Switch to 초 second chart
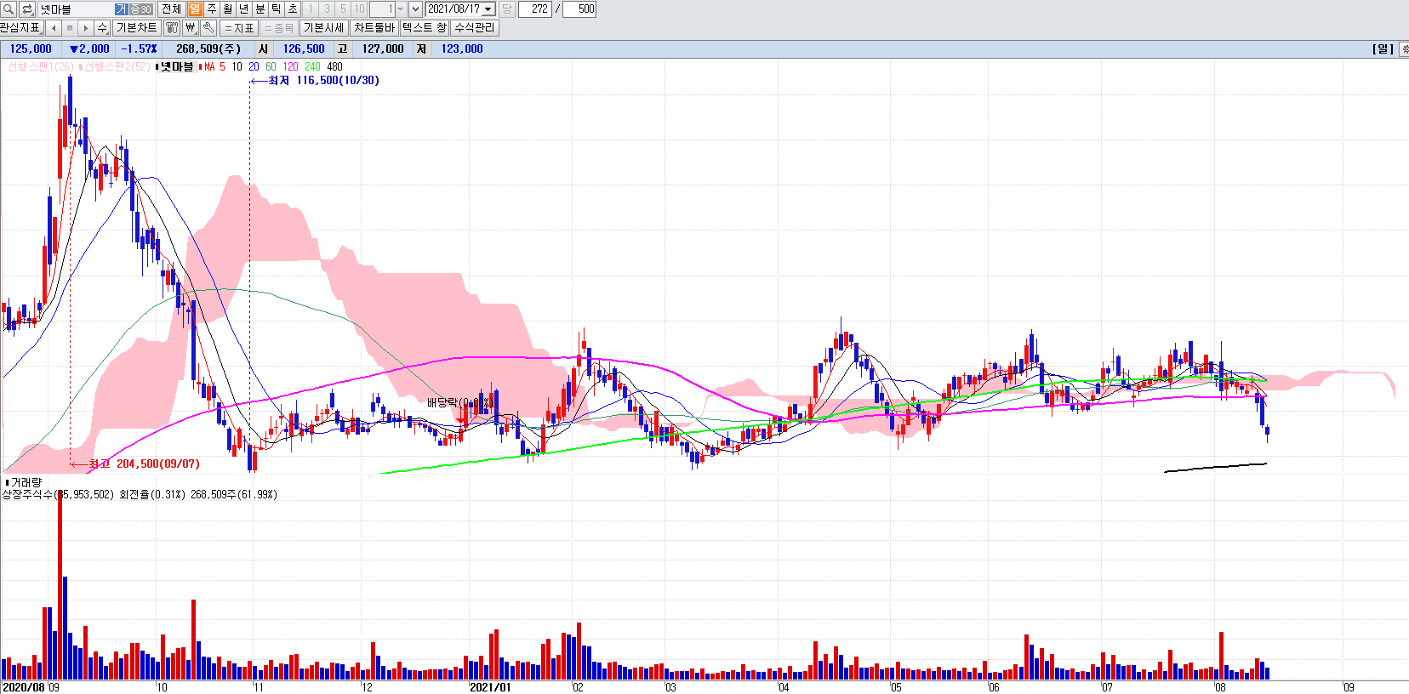Viewport: 1409px width, 694px height. [293, 9]
